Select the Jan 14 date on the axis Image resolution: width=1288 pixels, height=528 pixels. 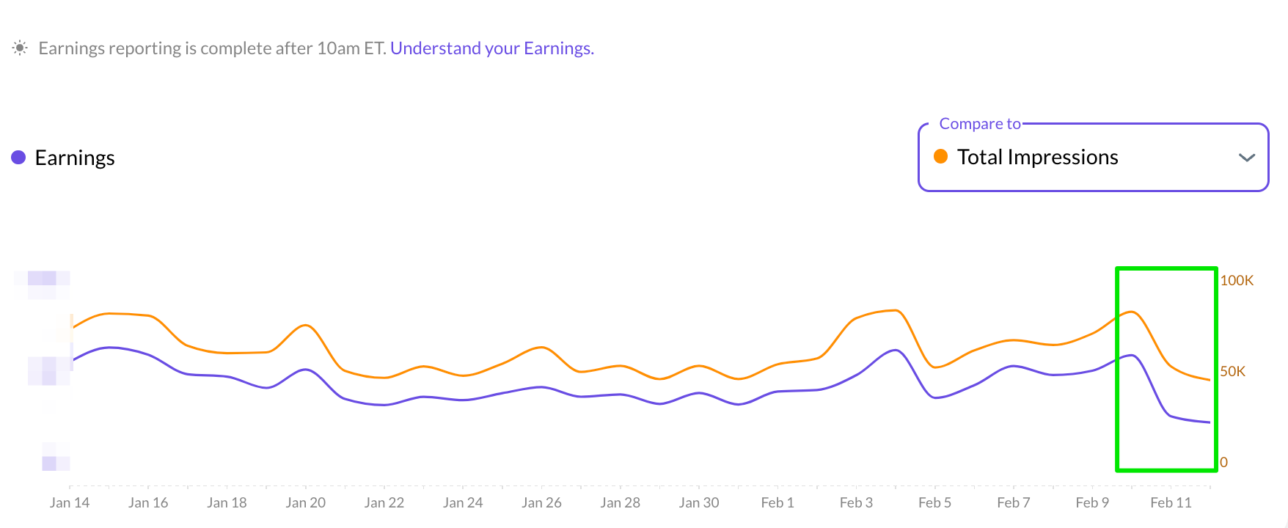pos(70,502)
